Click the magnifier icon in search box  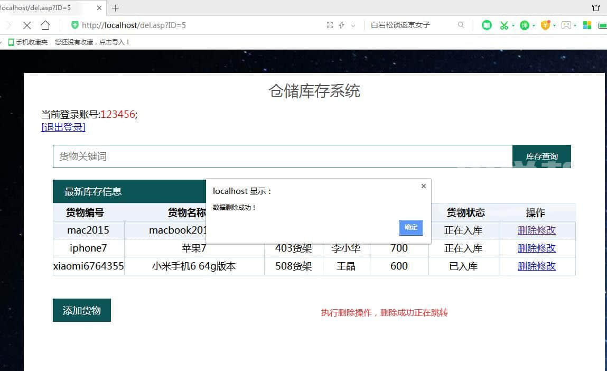(x=461, y=25)
